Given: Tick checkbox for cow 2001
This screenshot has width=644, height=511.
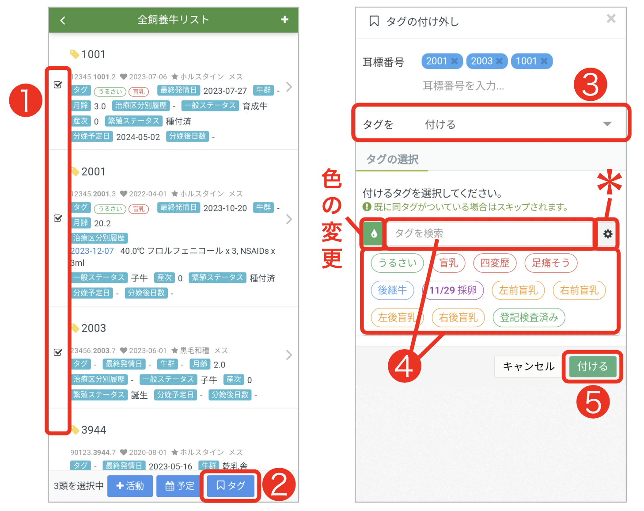Looking at the screenshot, I should [58, 218].
